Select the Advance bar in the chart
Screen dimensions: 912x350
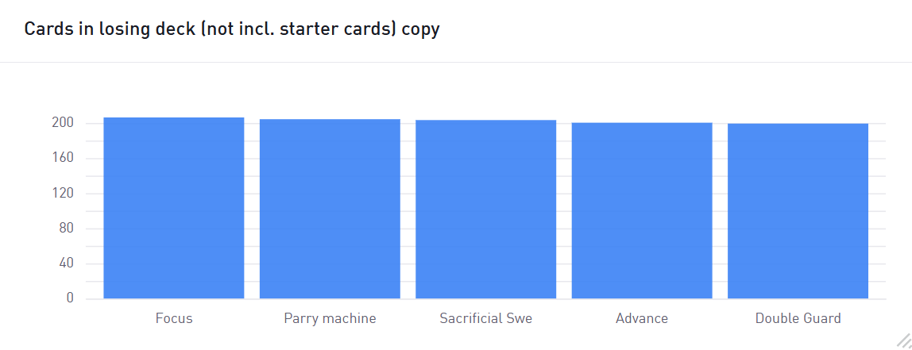click(x=642, y=210)
